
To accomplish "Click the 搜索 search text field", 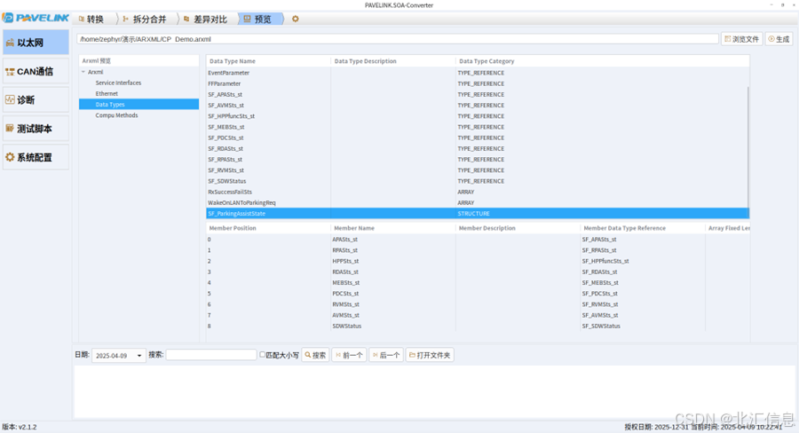I will 211,355.
